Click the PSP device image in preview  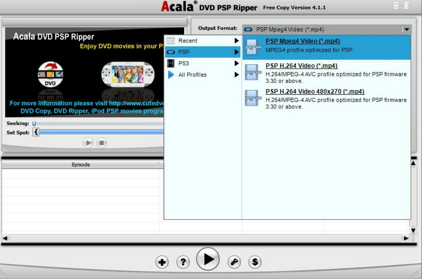pos(127,75)
